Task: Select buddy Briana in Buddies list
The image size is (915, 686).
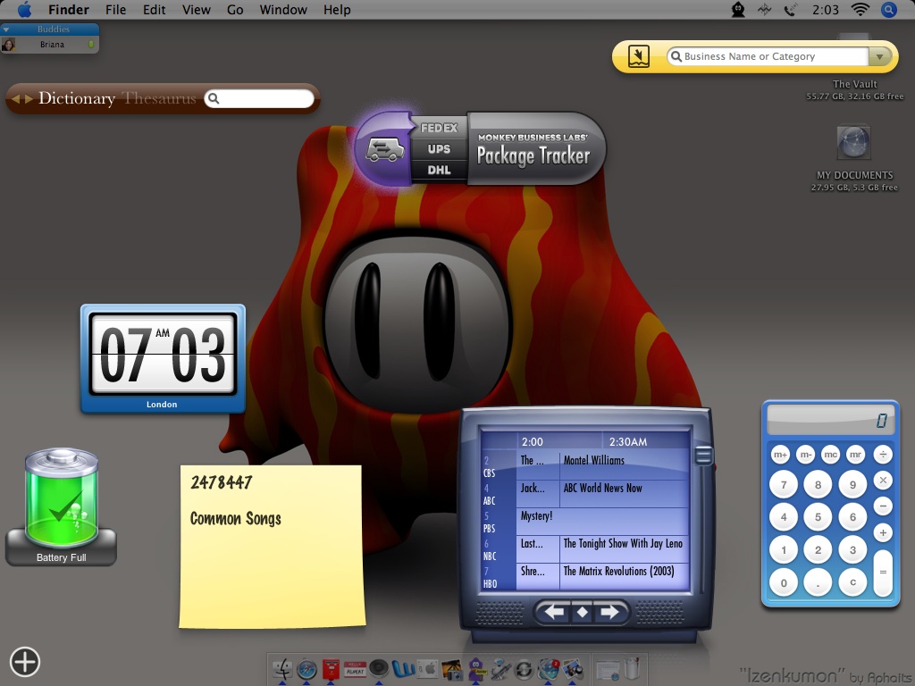Action: (50, 45)
